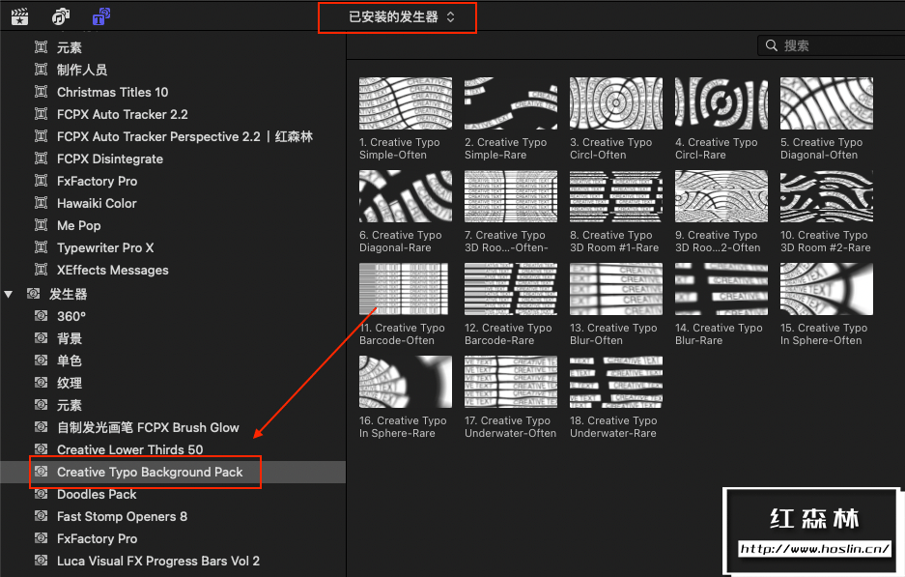905x577 pixels.
Task: Click the 搜索 search field
Action: point(832,45)
